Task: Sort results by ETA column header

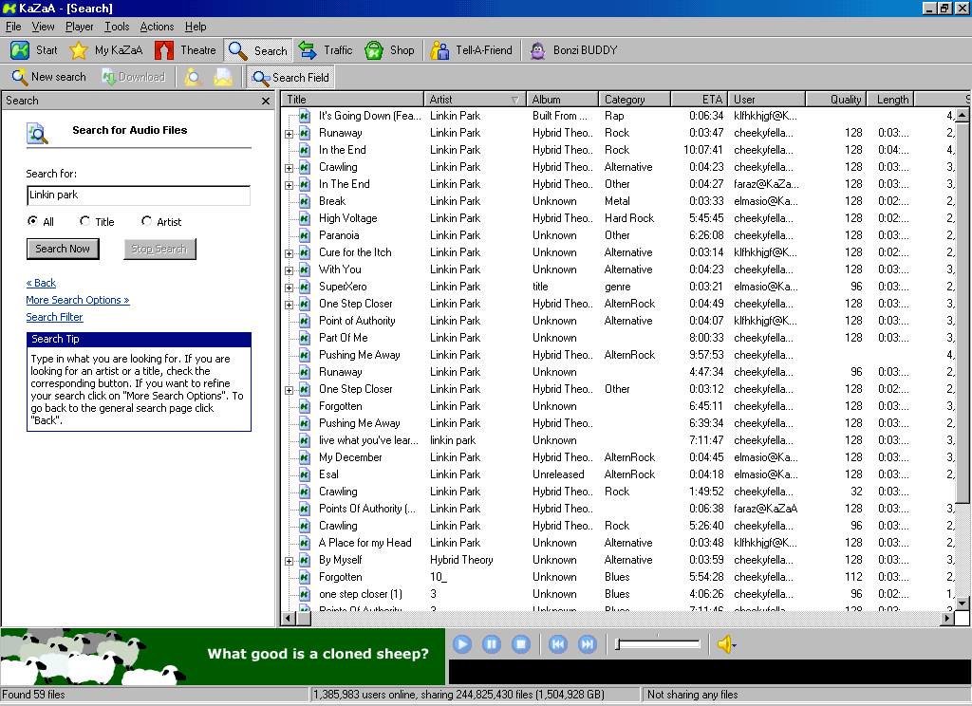Action: (699, 100)
